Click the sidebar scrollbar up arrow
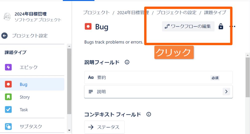The width and height of the screenshot is (250, 134). tap(69, 46)
